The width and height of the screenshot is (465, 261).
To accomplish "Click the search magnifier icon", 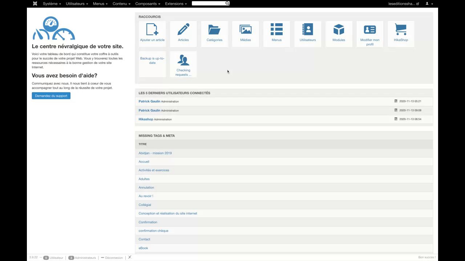I will 227,3.
